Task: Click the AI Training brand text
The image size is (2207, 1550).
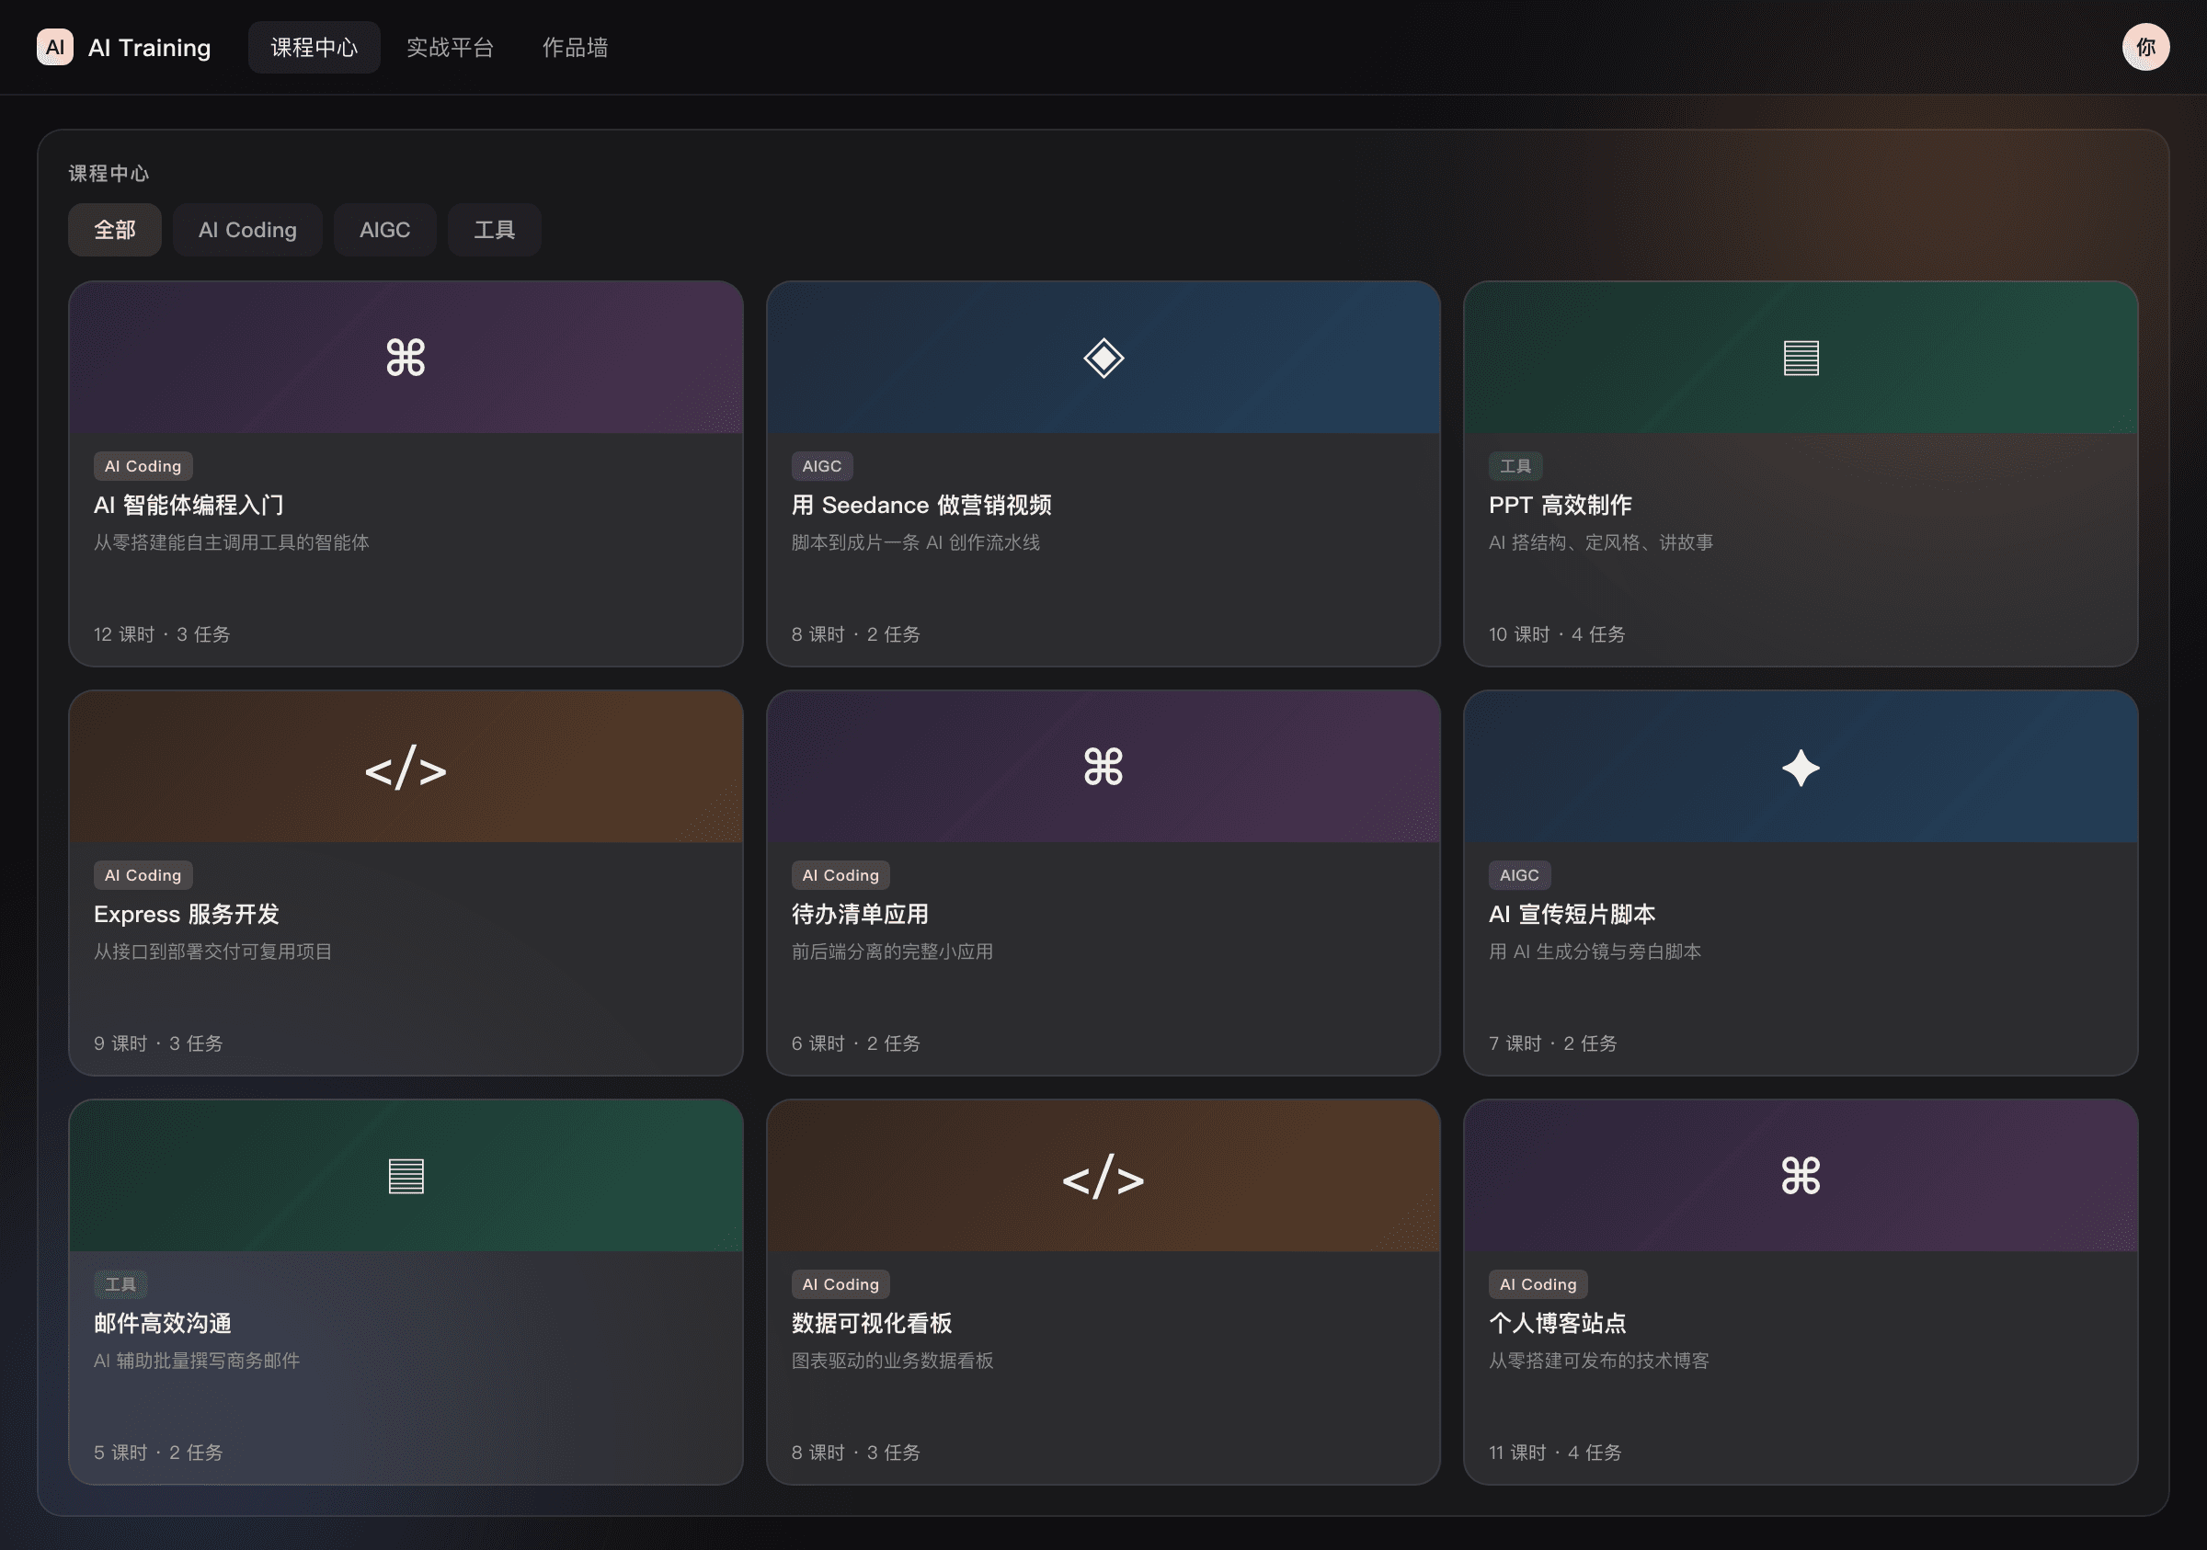Action: pyautogui.click(x=149, y=47)
